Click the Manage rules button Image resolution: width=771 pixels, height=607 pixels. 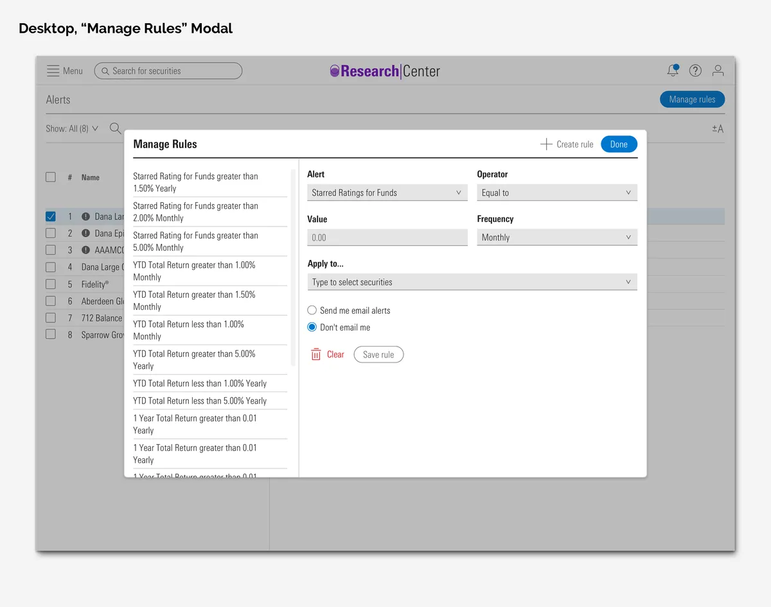click(x=692, y=99)
